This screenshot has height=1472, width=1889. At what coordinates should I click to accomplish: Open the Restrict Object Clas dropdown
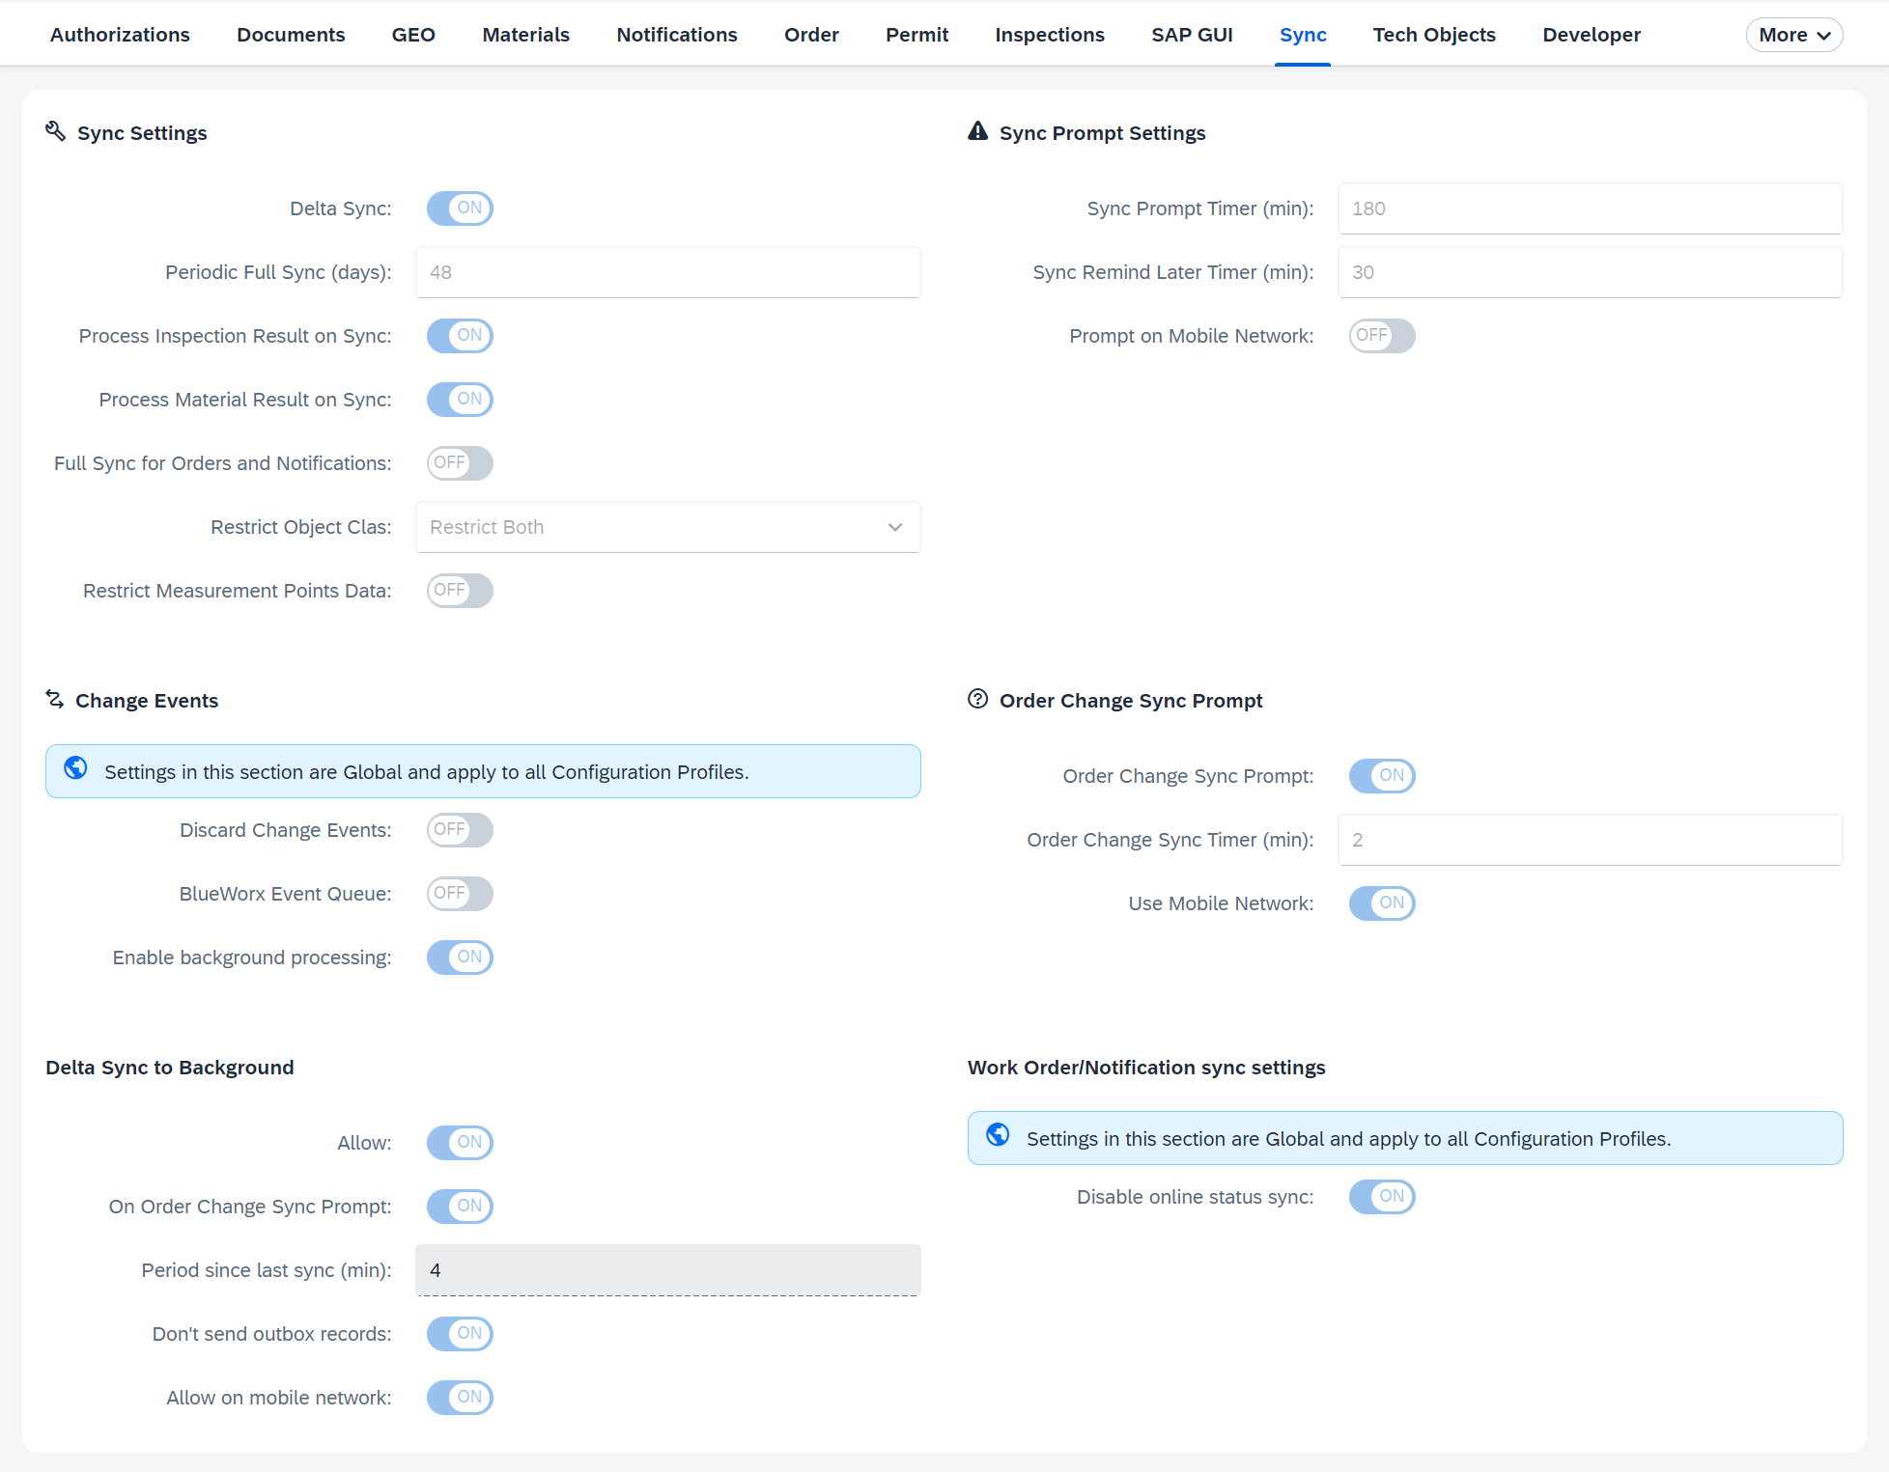coord(666,527)
